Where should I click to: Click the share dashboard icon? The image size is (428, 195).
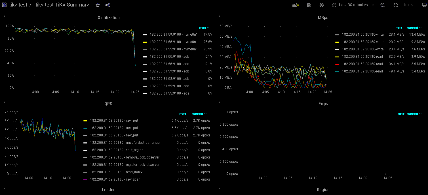(x=107, y=5)
